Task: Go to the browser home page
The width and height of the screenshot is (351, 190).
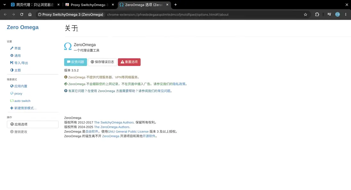Action: [x=30, y=15]
